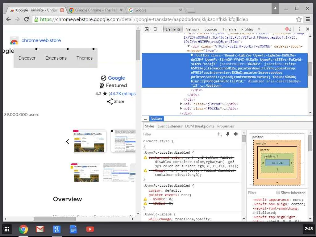The height and width of the screenshot is (237, 316).
Task: Click the taskbar clock showing 2:45
Action: point(309,229)
